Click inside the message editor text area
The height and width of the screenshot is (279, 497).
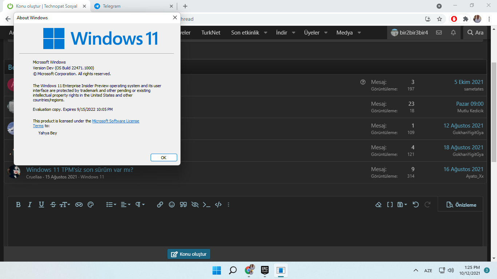click(x=246, y=229)
